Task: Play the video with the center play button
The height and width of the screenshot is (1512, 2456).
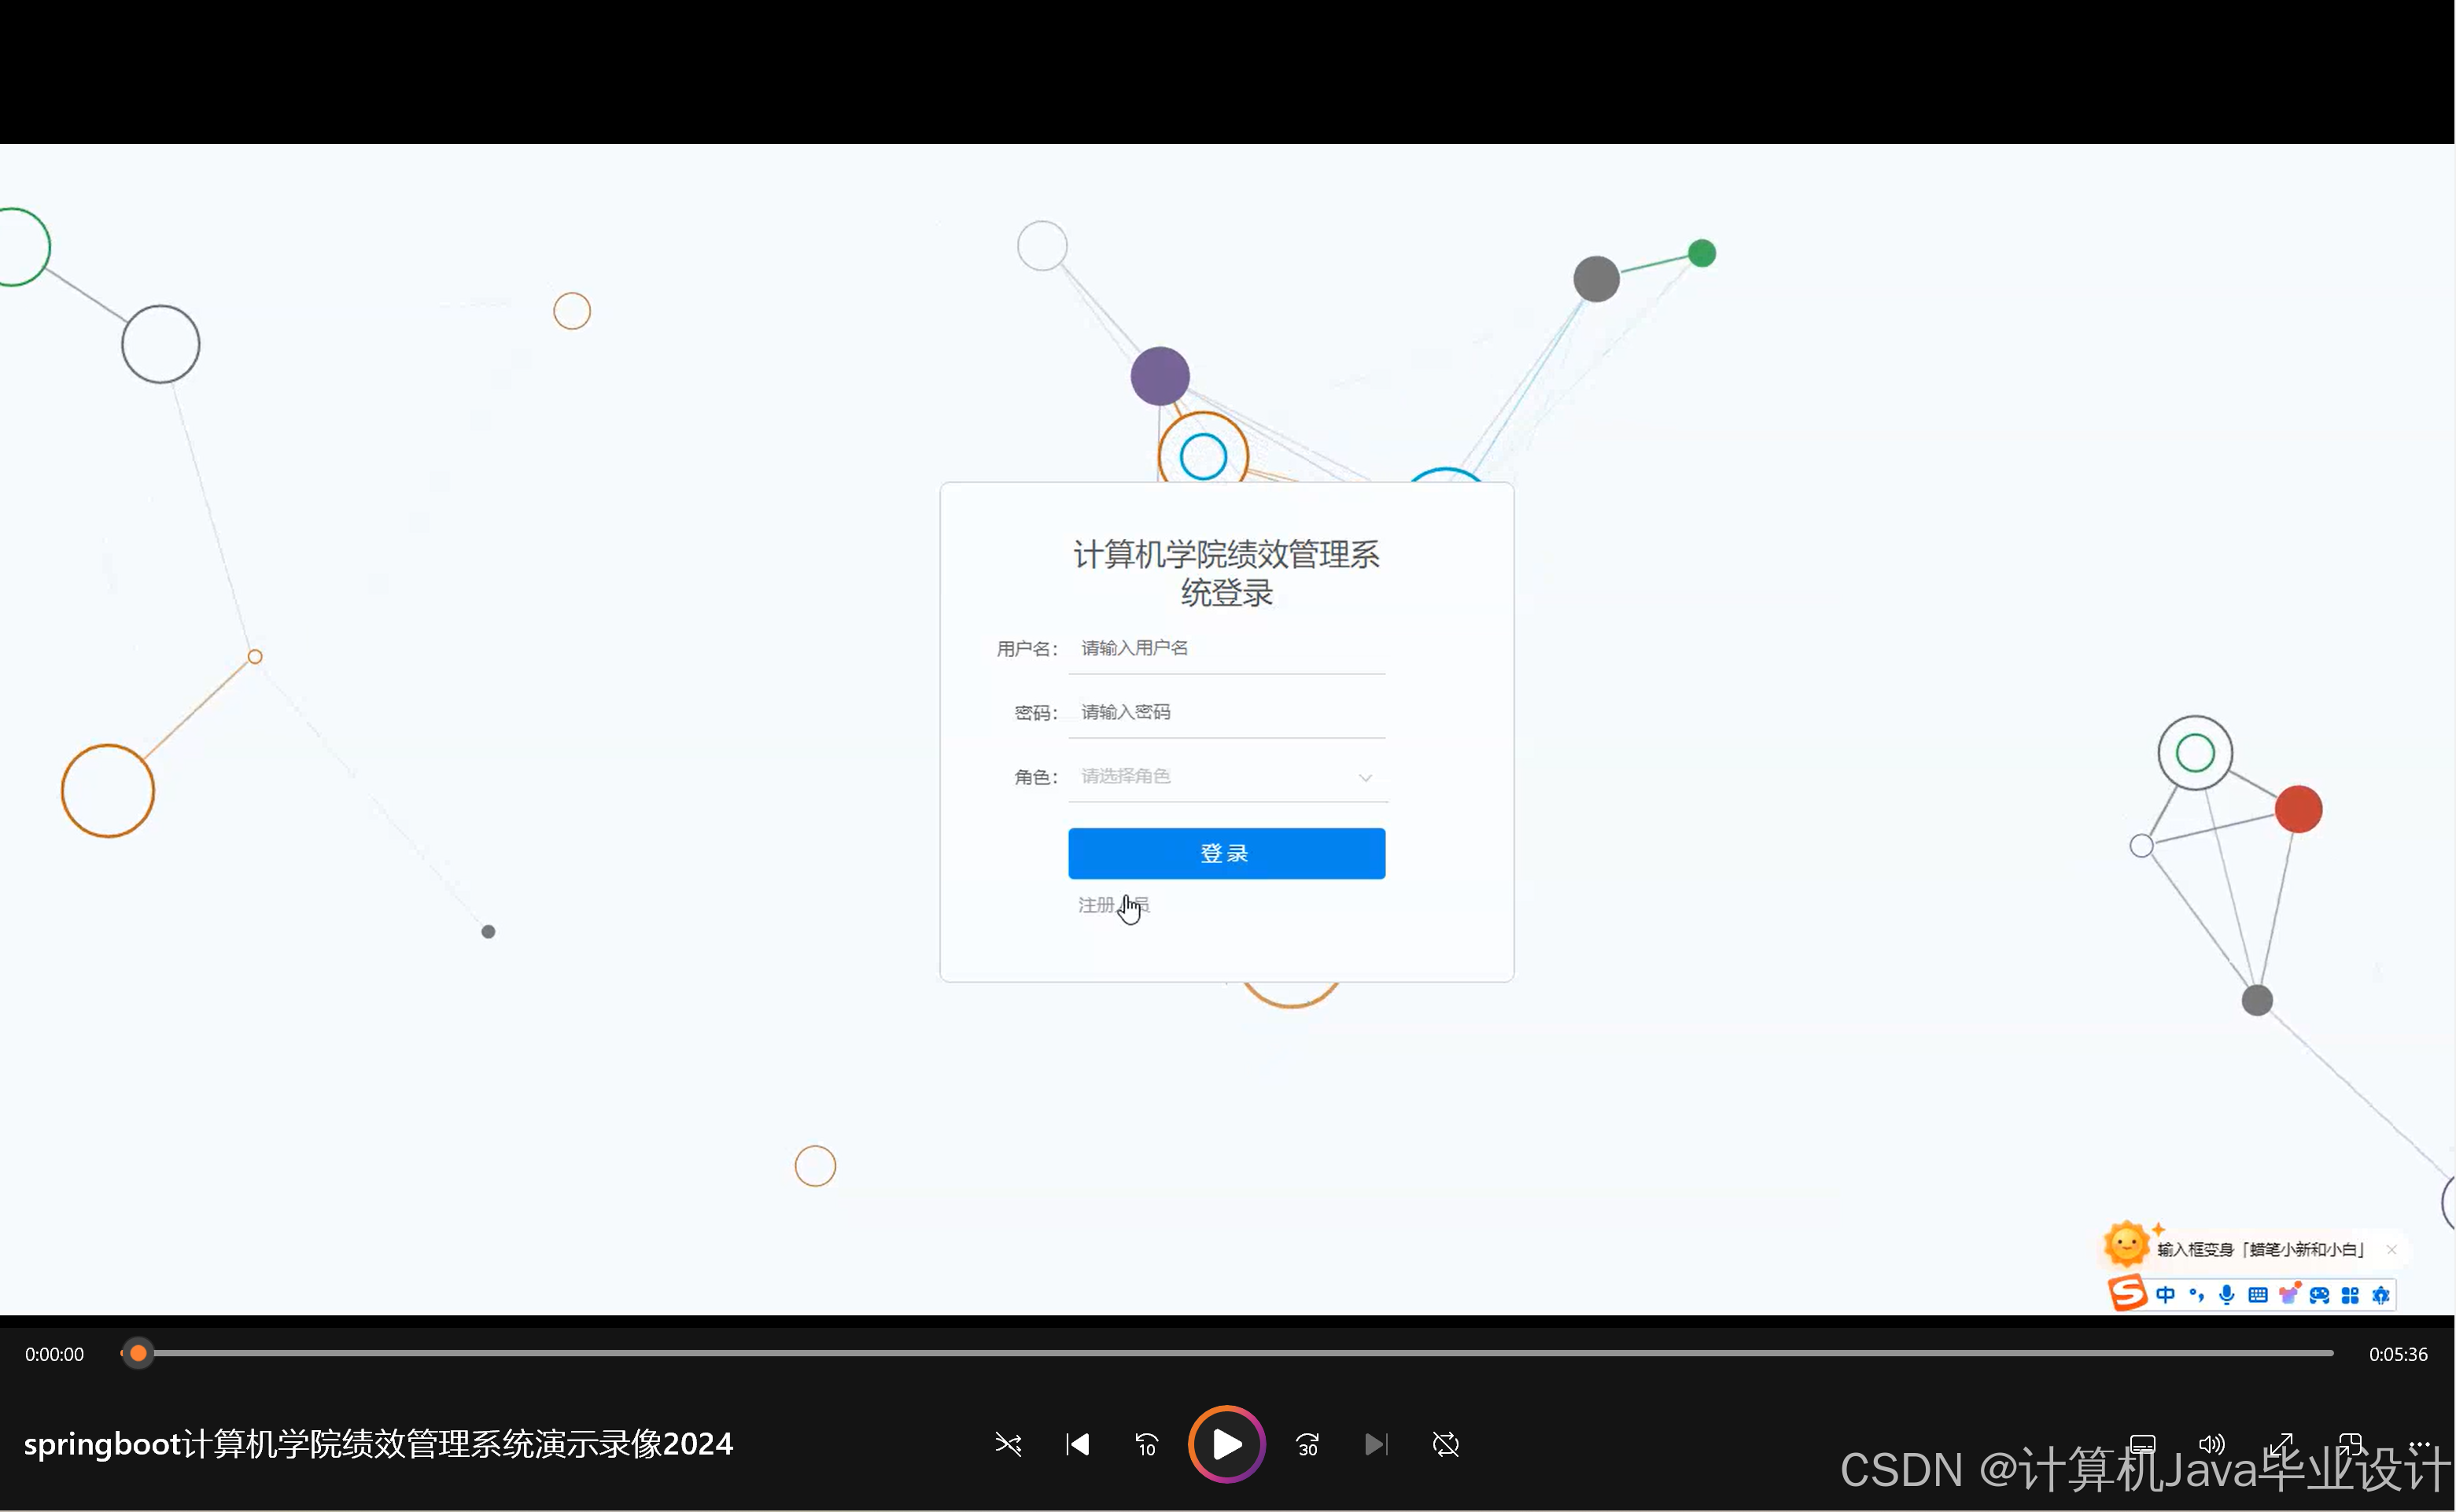Action: point(1227,1444)
